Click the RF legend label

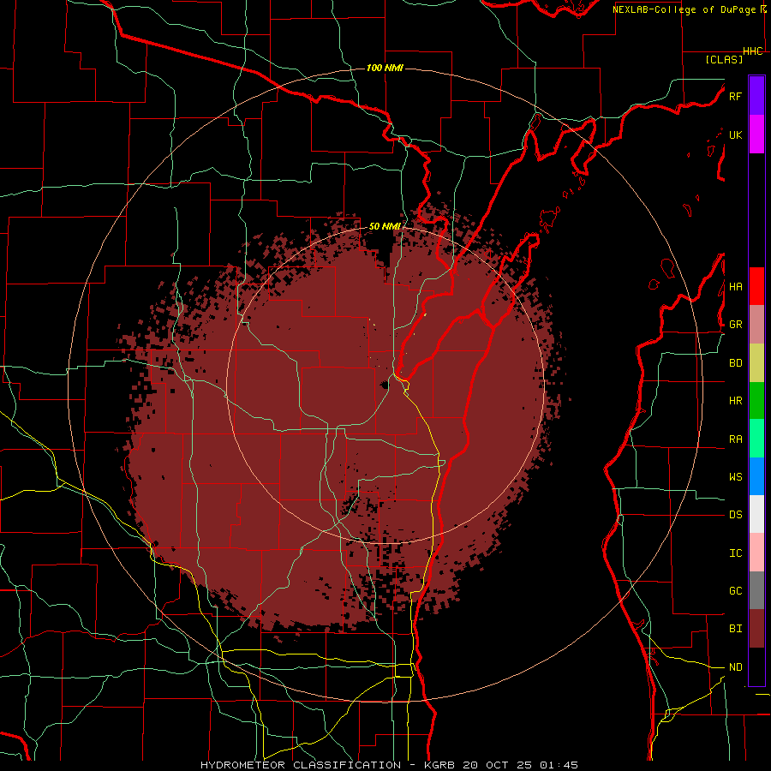[x=735, y=96]
